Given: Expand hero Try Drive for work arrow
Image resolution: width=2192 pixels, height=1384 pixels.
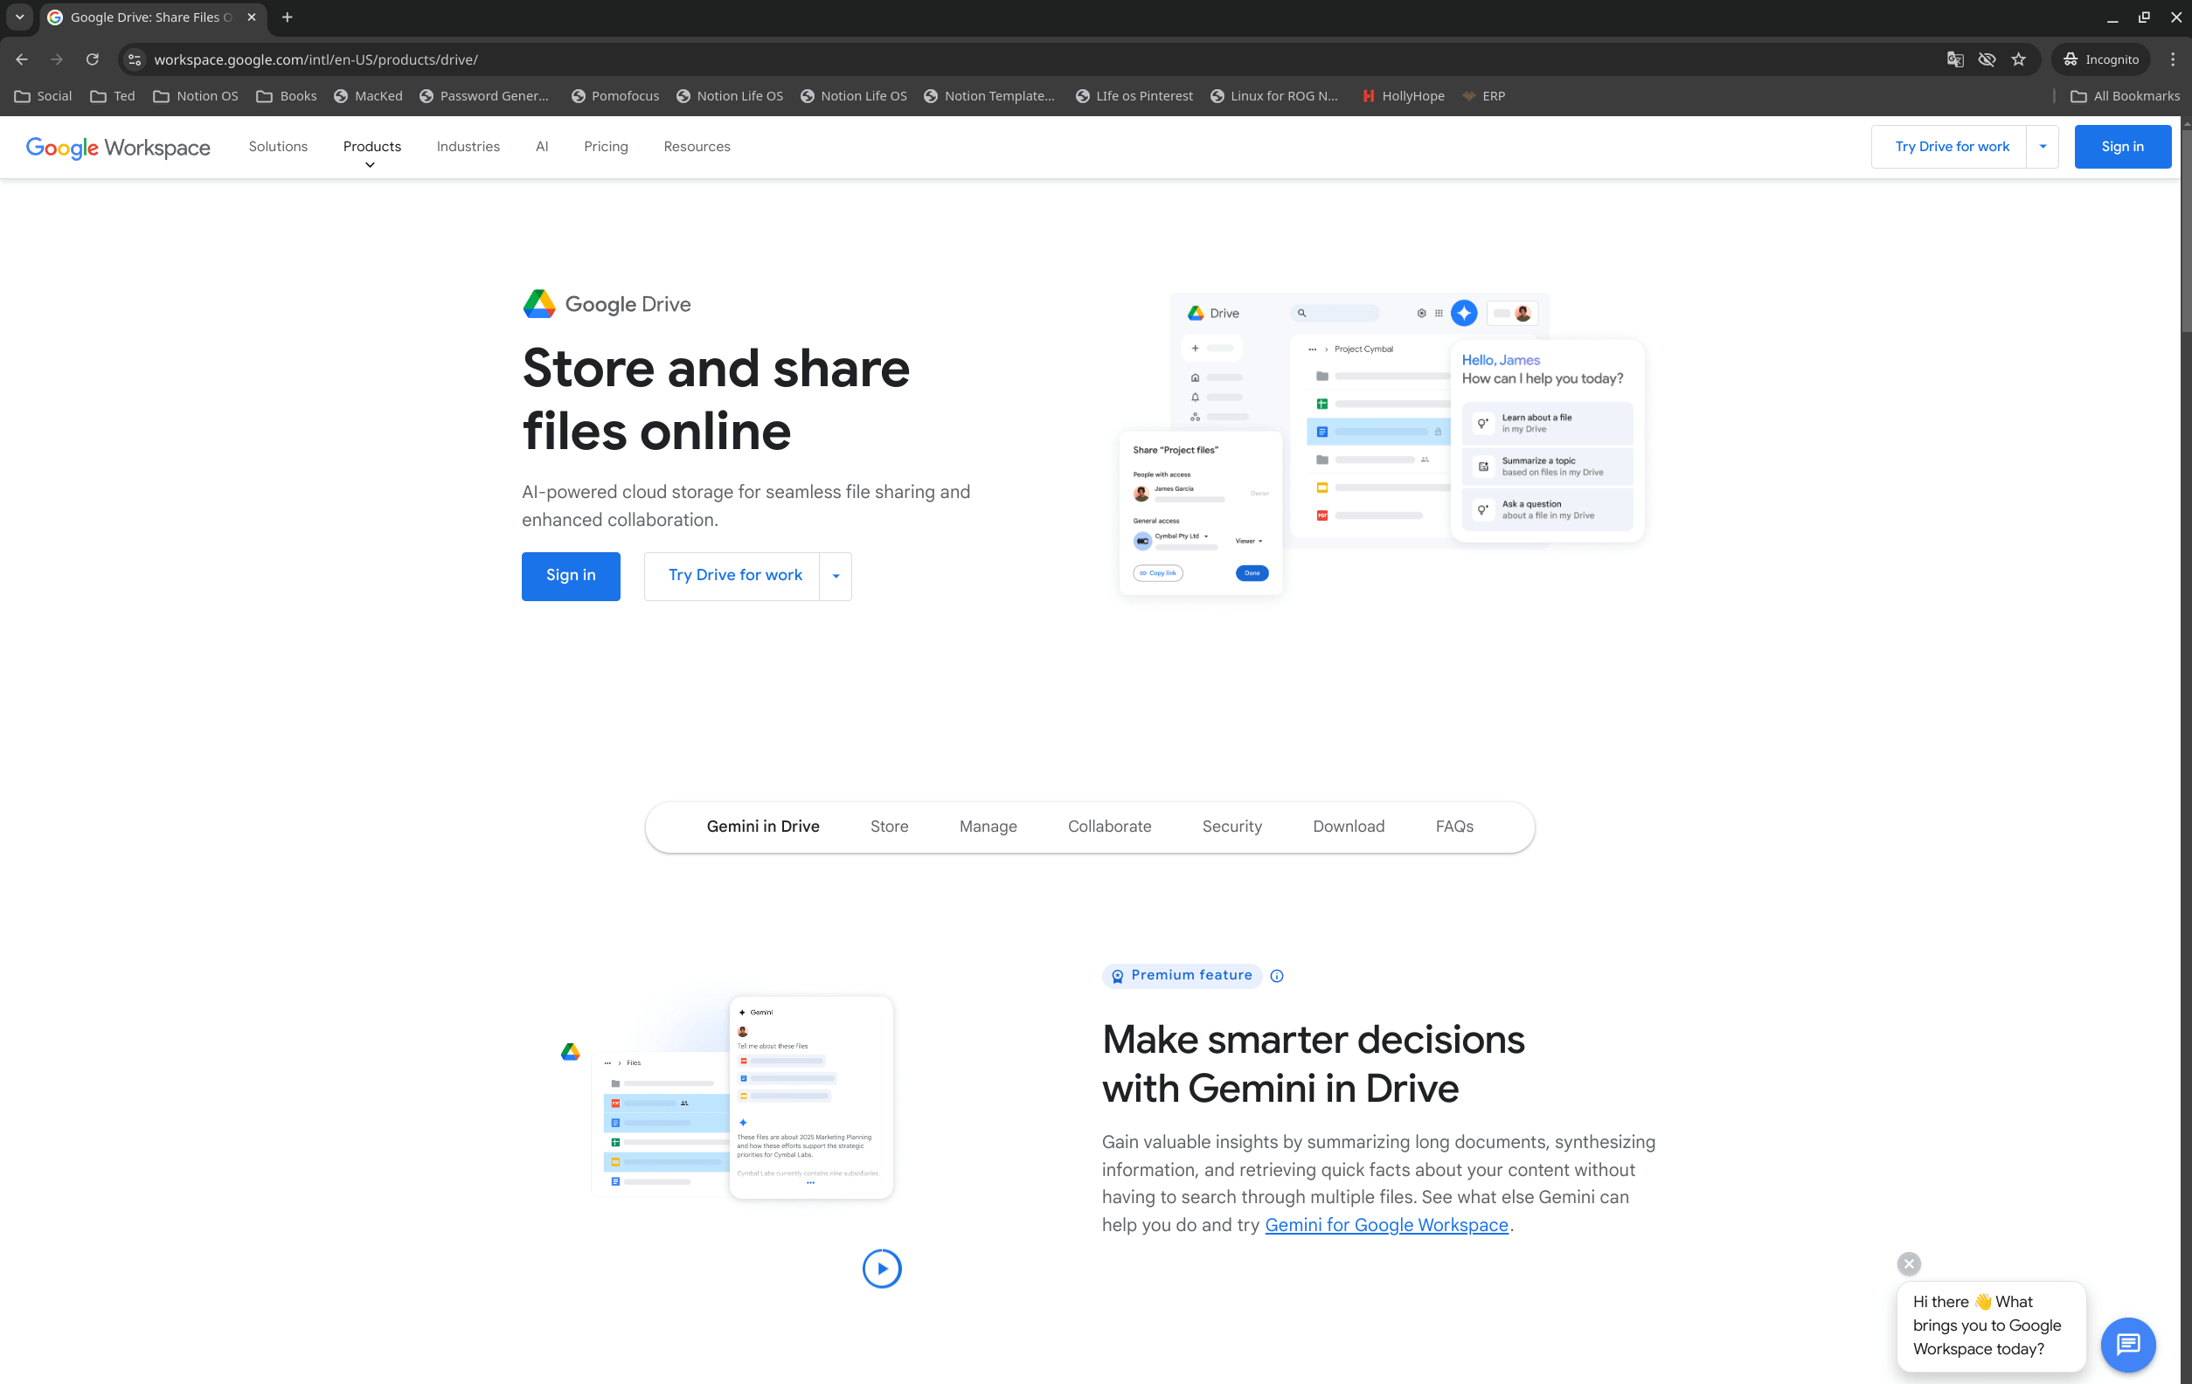Looking at the screenshot, I should [835, 576].
